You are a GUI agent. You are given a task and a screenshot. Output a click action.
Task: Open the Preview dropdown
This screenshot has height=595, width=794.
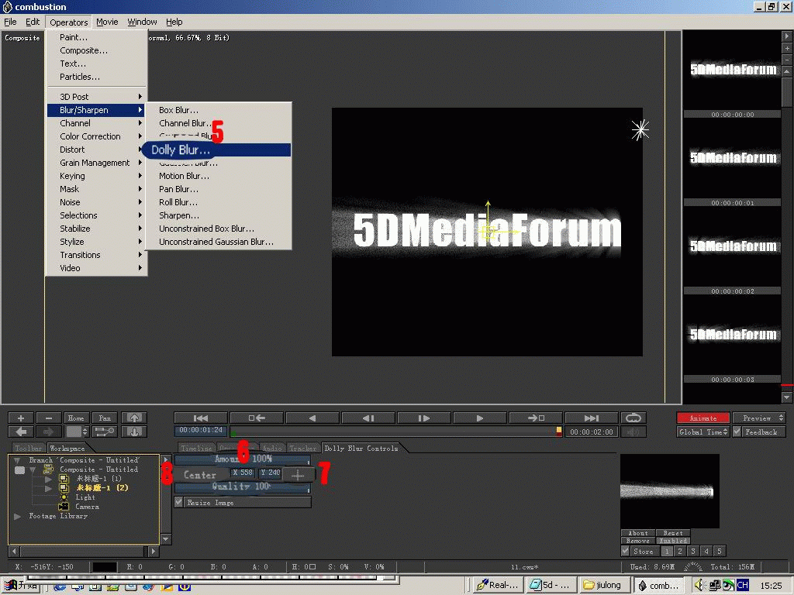pos(758,418)
